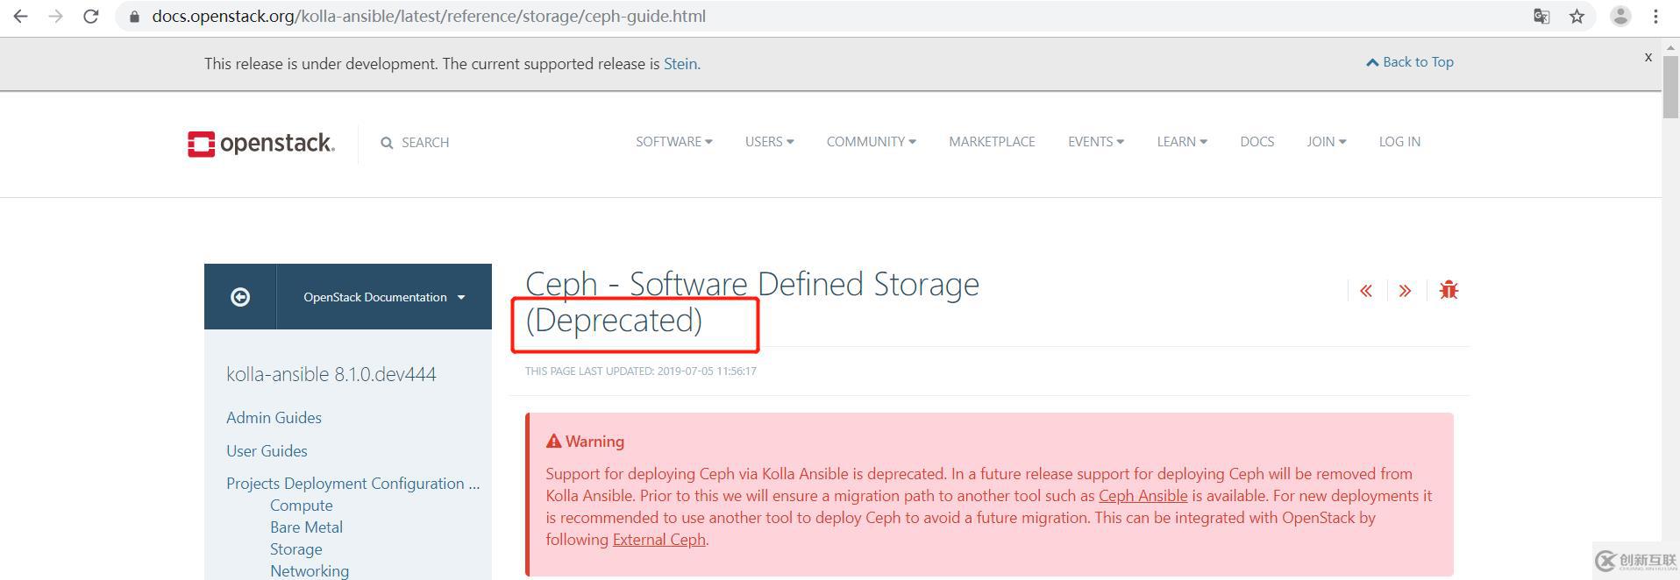Screen dimensions: 1680x580
Task: Follow the Ceph Ansible link
Action: tap(1143, 496)
